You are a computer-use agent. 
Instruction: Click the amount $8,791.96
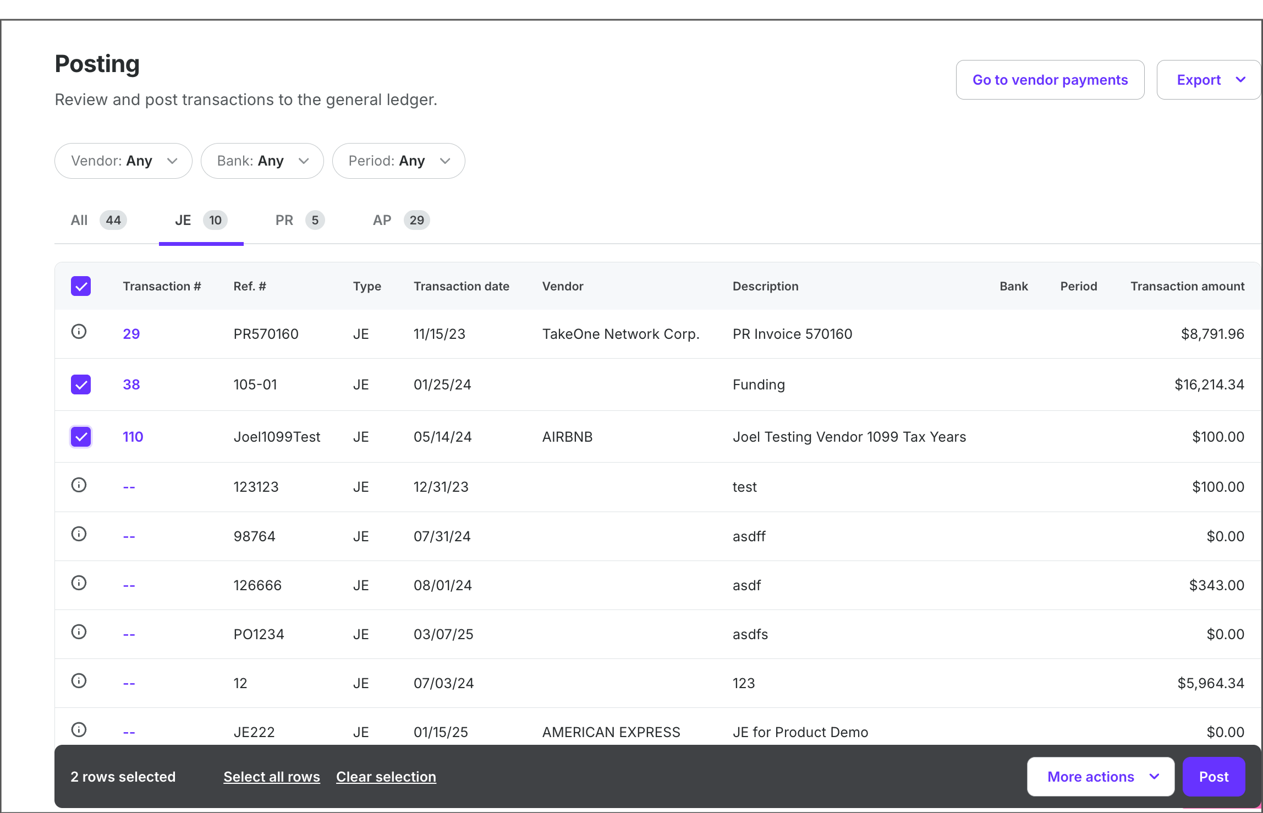tap(1212, 334)
